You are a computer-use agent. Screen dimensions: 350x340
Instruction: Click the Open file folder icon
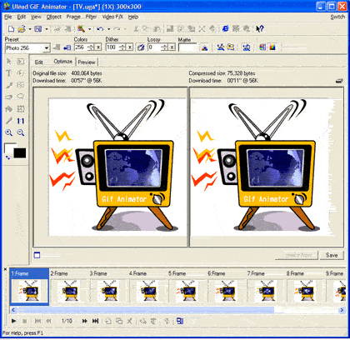pos(22,29)
